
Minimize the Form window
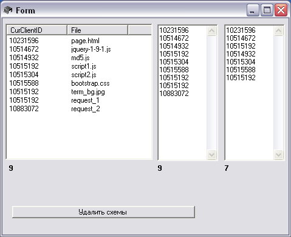coord(253,10)
